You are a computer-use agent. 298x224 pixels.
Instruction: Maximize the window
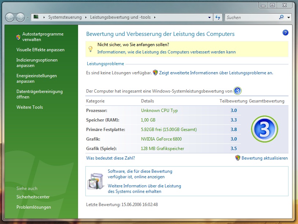click(272, 5)
